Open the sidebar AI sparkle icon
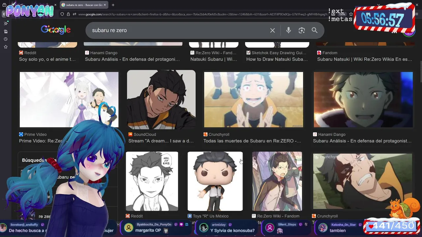Viewport: 422px width, 237px height. tap(6, 23)
